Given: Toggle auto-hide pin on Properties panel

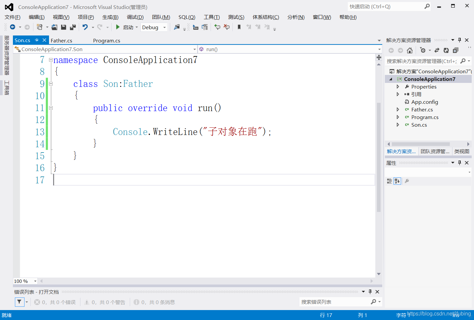Looking at the screenshot, I should click(459, 163).
